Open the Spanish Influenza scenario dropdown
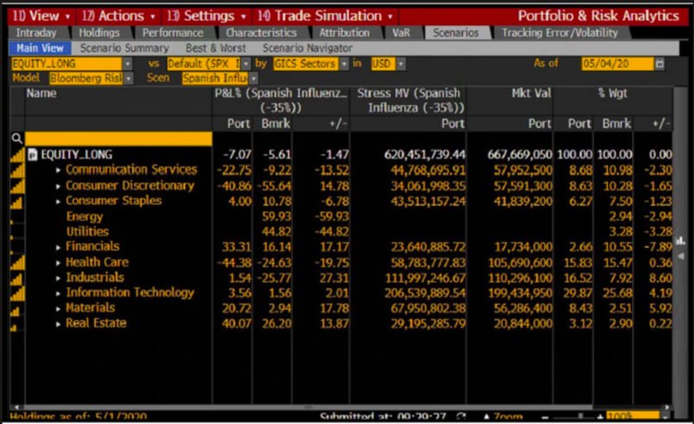 (x=254, y=78)
